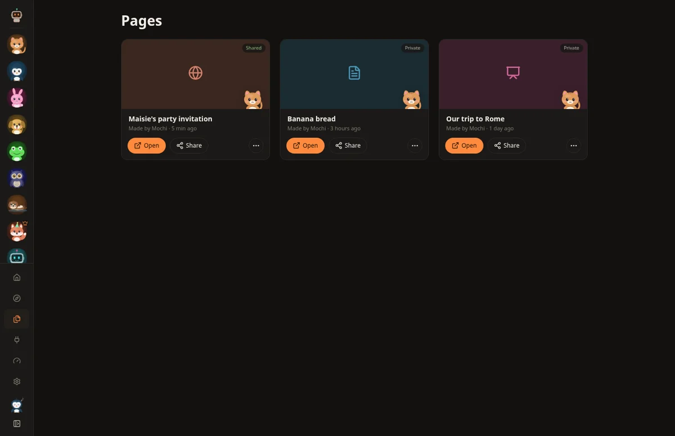The width and height of the screenshot is (675, 436).
Task: Select the teal robot avatar
Action: point(17,256)
